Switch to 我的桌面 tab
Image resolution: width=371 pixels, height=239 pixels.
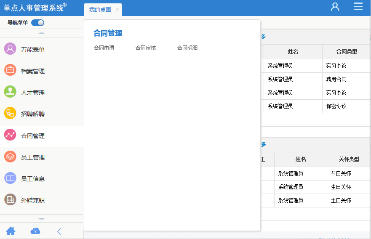100,10
